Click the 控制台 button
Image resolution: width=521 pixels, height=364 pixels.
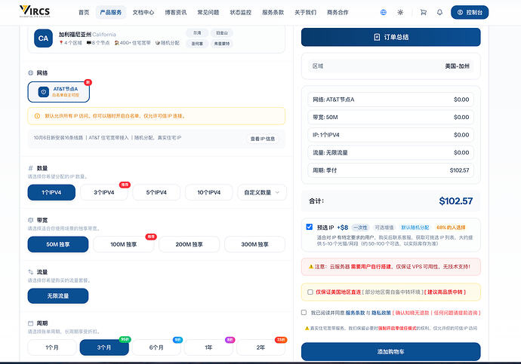[470, 12]
